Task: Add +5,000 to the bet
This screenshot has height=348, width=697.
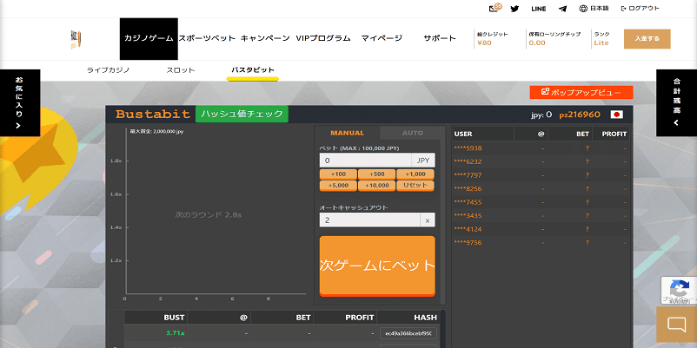Action: (338, 186)
